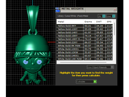This screenshot has width=129, height=97.
Task: Click the 39.85 DWT value
Action: [99, 32]
